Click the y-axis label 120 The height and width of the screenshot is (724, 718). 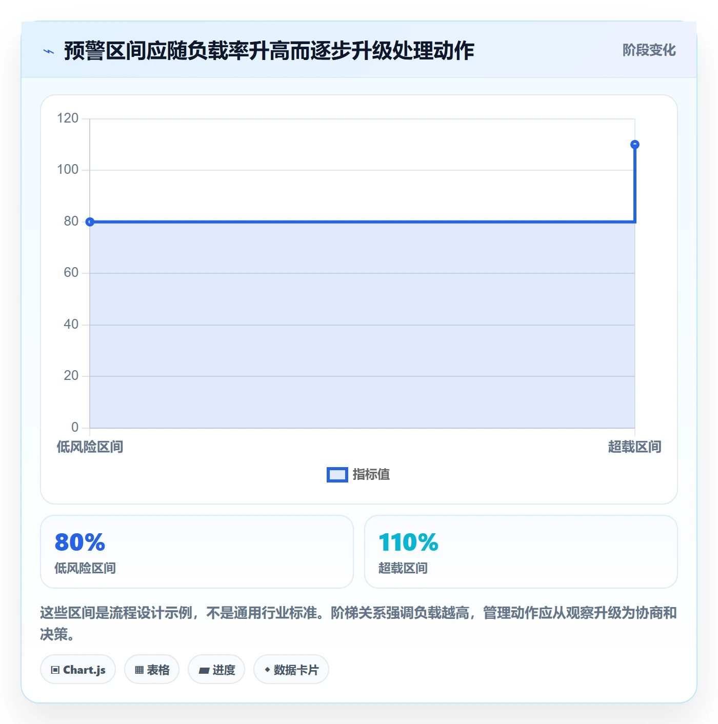tap(68, 118)
